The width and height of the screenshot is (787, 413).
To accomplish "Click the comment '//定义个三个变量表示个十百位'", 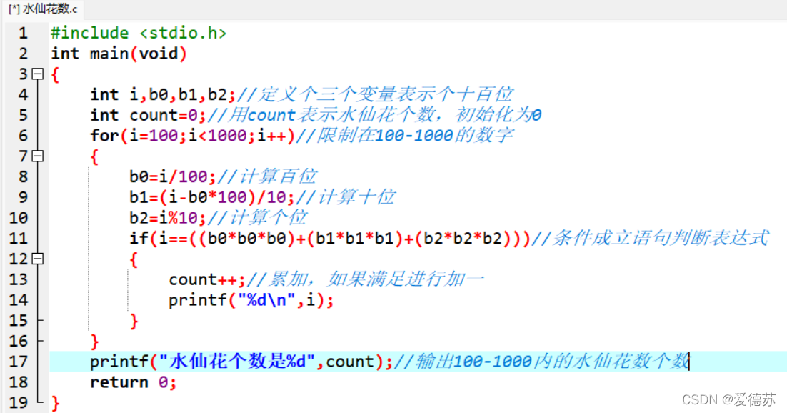I will (375, 94).
